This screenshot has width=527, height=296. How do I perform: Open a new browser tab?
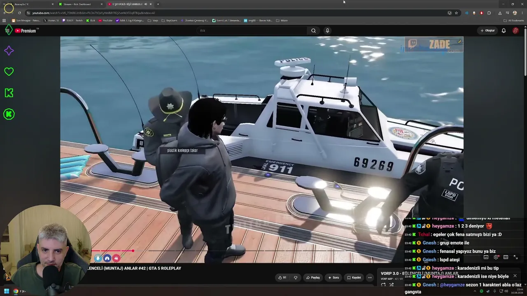pyautogui.click(x=158, y=4)
